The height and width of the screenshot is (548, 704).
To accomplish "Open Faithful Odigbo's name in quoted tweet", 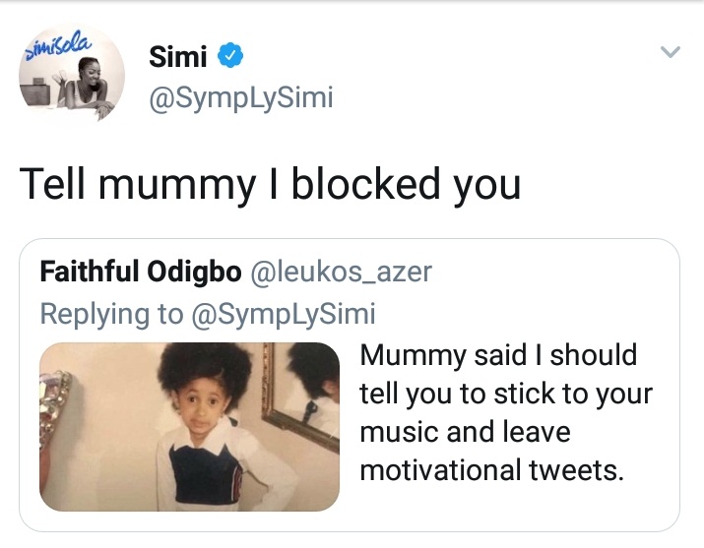I will 142,273.
